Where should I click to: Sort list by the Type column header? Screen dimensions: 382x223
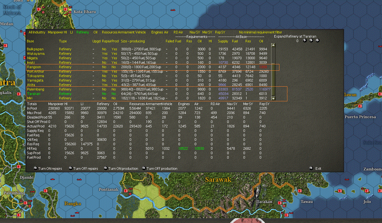(63, 41)
